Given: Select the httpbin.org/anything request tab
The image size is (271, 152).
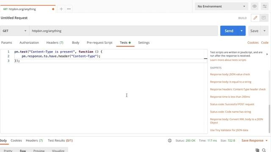Looking at the screenshot, I should pyautogui.click(x=28, y=9).
